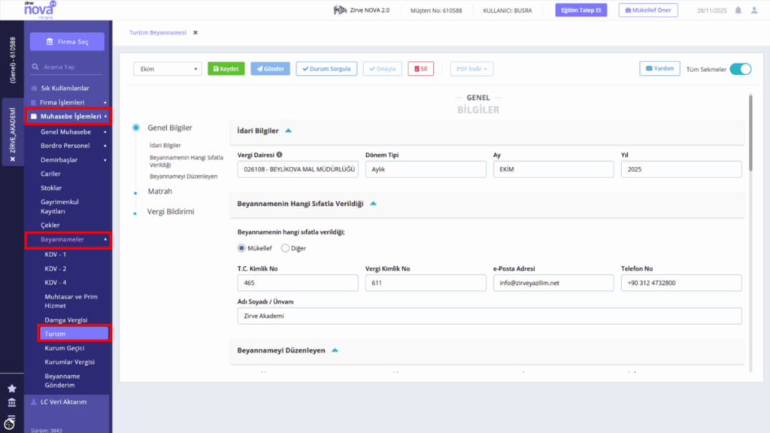Click the cookie icon at bottom left
770x433 pixels.
[9, 424]
